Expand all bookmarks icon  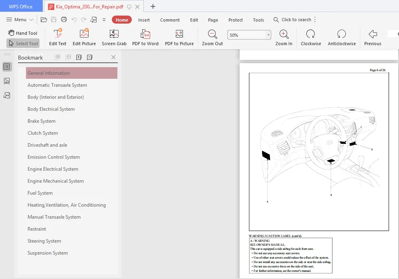(x=58, y=57)
